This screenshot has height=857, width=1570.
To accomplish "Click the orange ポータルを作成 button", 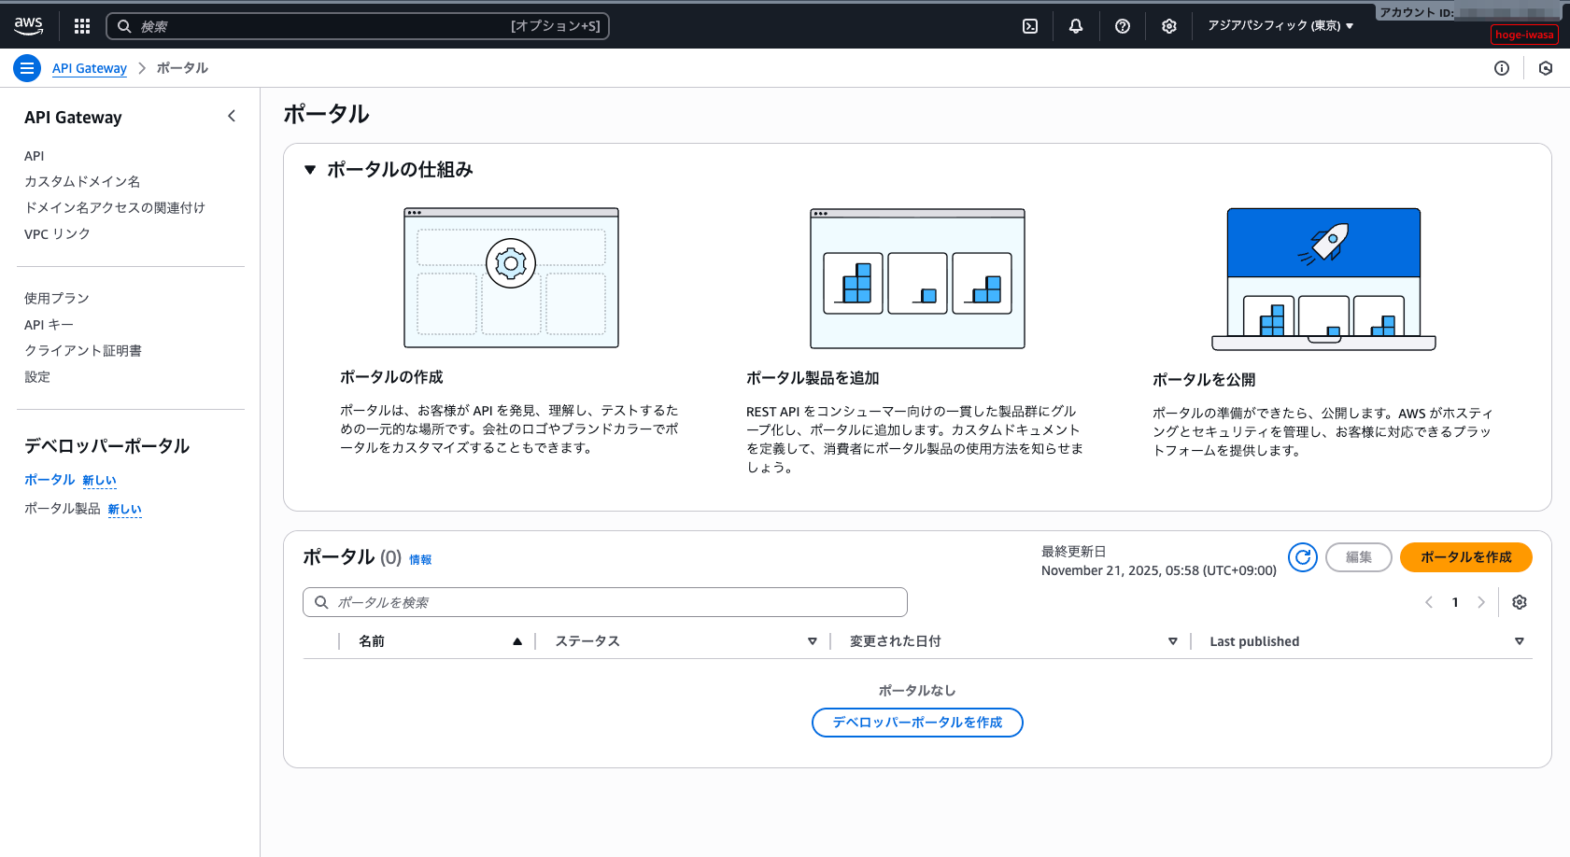I will tap(1465, 557).
